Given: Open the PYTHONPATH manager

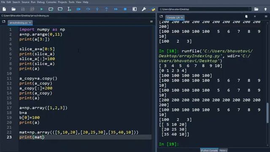Looking at the screenshot, I should 153,9.
